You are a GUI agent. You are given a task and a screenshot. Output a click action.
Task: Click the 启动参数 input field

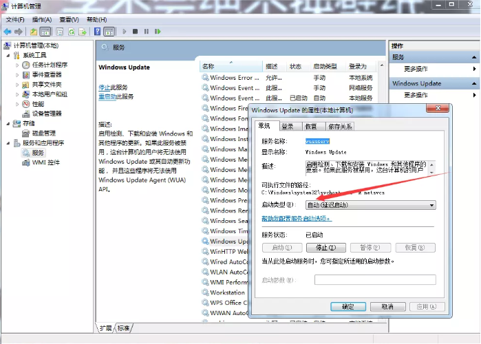(375, 279)
